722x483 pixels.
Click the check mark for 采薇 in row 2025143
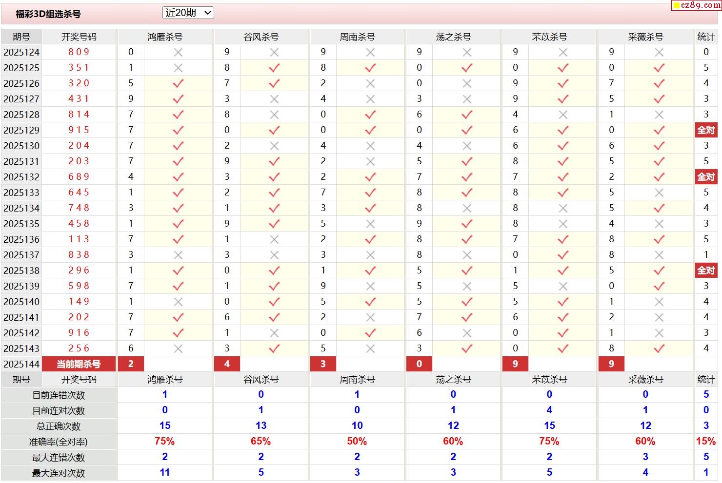[x=659, y=348]
